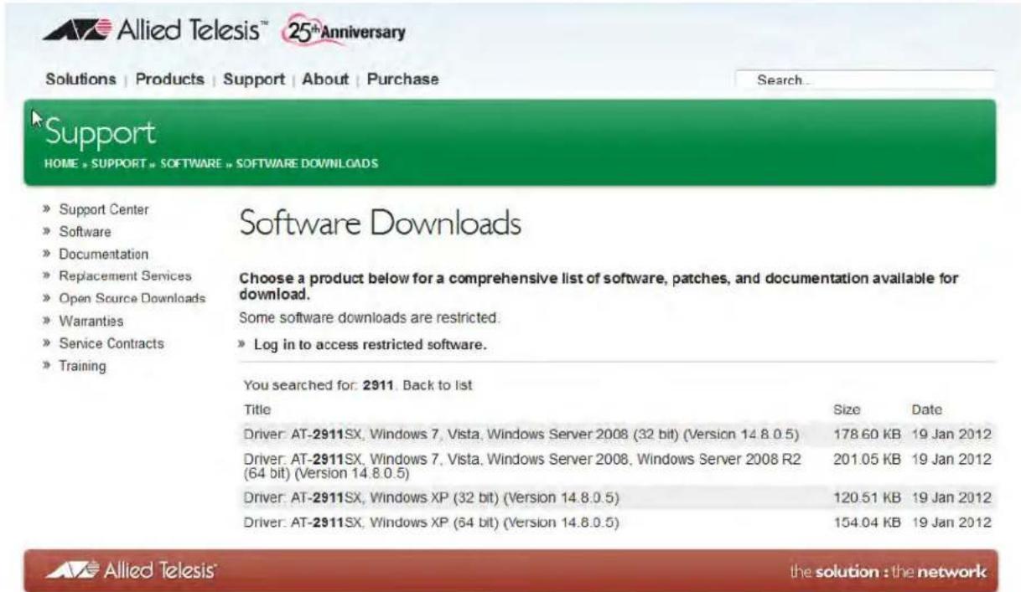
Task: Click the Date column header
Action: 927,410
